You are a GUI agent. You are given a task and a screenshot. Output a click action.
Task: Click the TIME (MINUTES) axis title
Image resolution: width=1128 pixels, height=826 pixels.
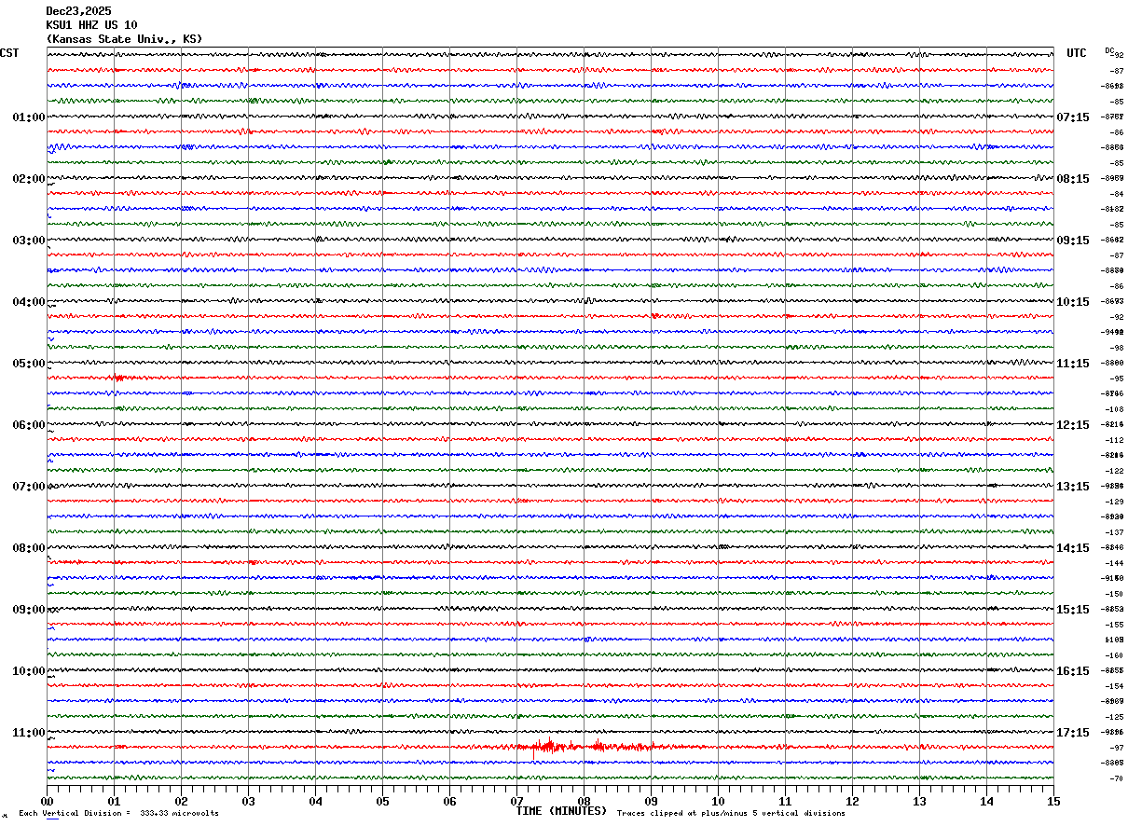point(561,811)
